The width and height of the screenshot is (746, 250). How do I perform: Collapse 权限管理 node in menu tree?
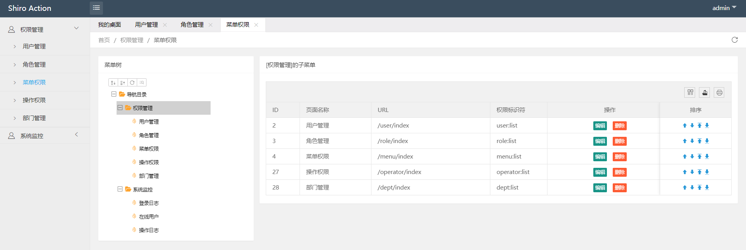coord(120,108)
